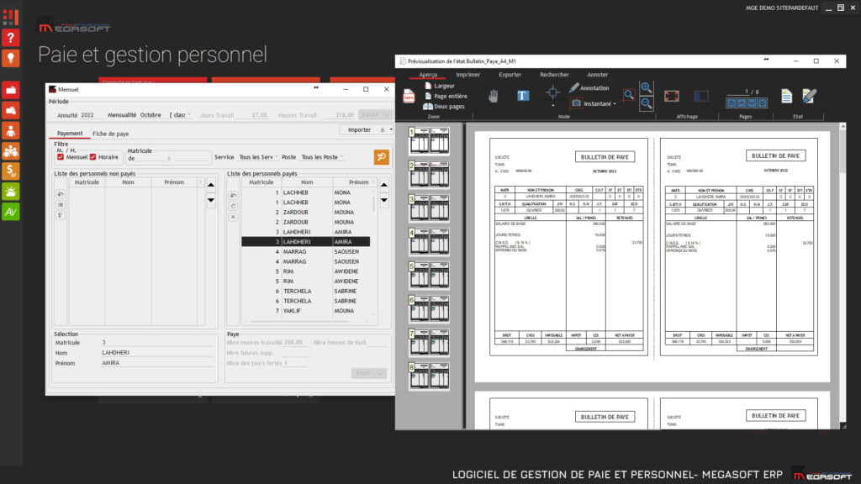Switch to the Fiche de paye tab
The width and height of the screenshot is (861, 484).
[110, 134]
